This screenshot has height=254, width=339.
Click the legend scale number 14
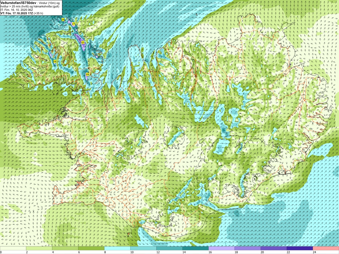[x=184, y=252]
